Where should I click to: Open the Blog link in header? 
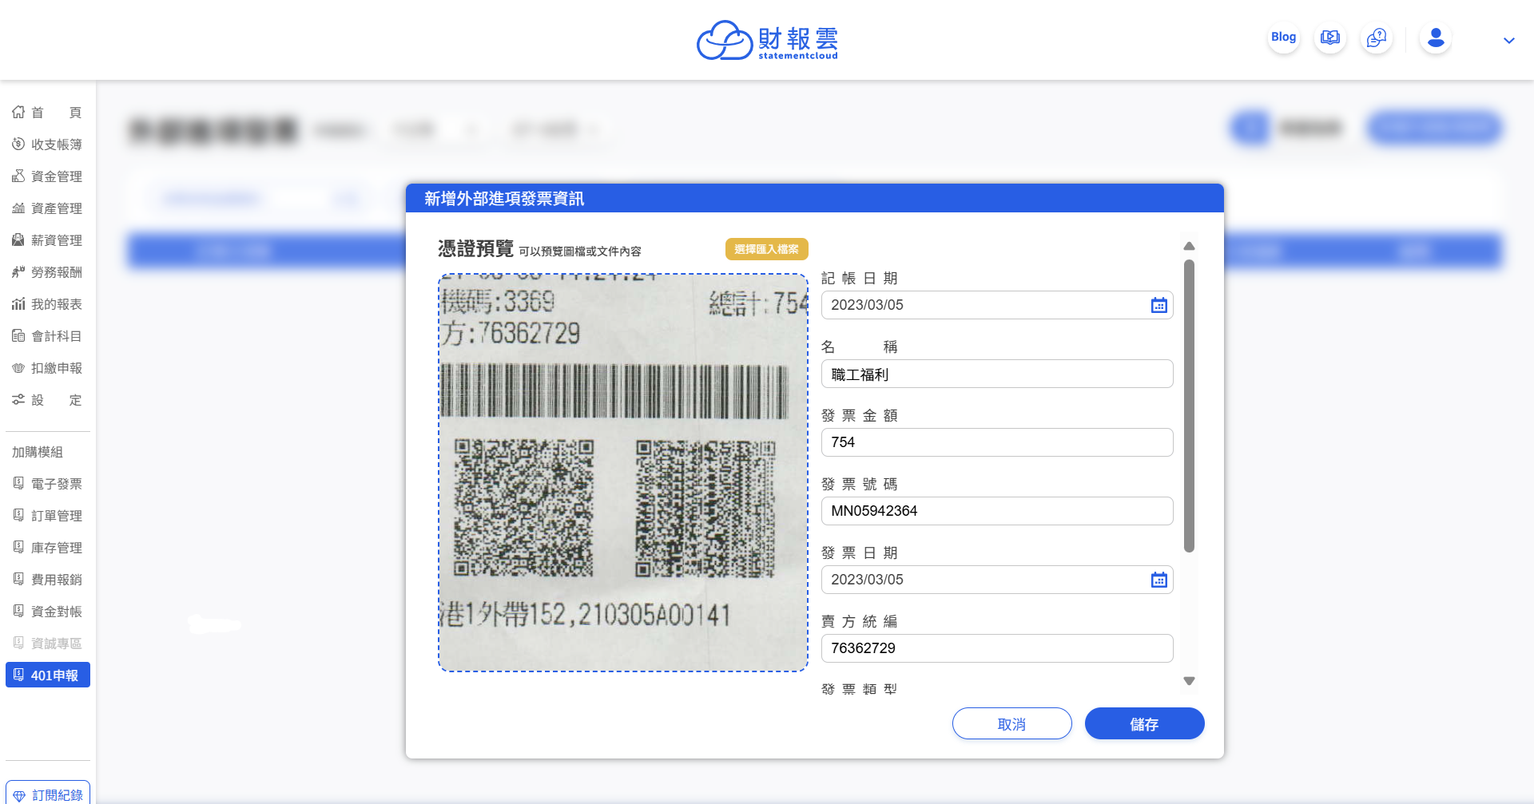pyautogui.click(x=1284, y=38)
